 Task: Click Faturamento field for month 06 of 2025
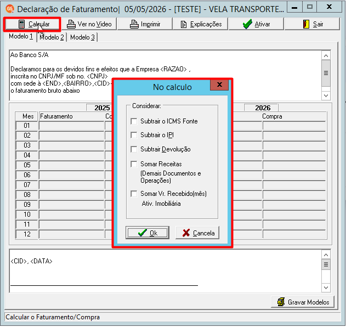71,175
